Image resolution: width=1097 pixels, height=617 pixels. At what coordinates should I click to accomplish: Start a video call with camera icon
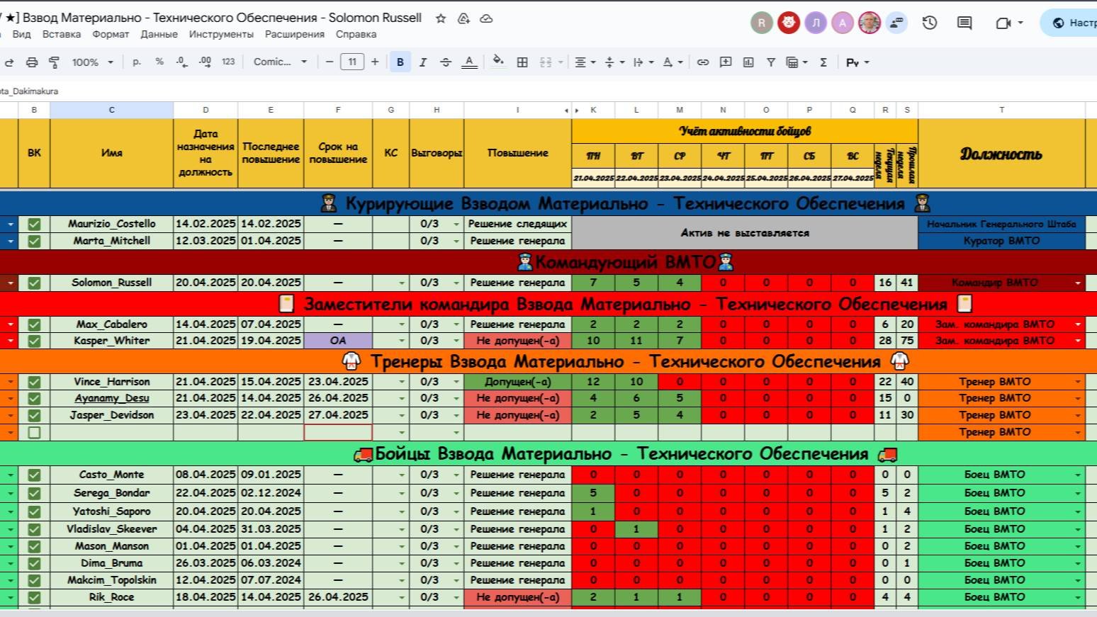coord(1003,23)
